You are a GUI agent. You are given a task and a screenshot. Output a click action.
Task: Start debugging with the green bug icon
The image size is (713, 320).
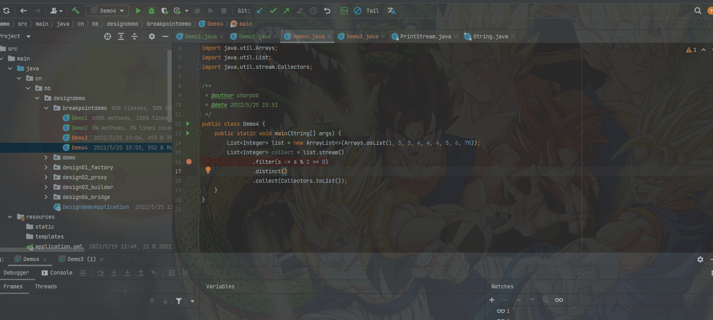tap(151, 11)
